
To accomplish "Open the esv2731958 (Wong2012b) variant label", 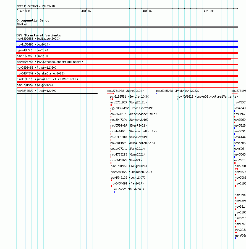I will pyautogui.click(x=125, y=91).
